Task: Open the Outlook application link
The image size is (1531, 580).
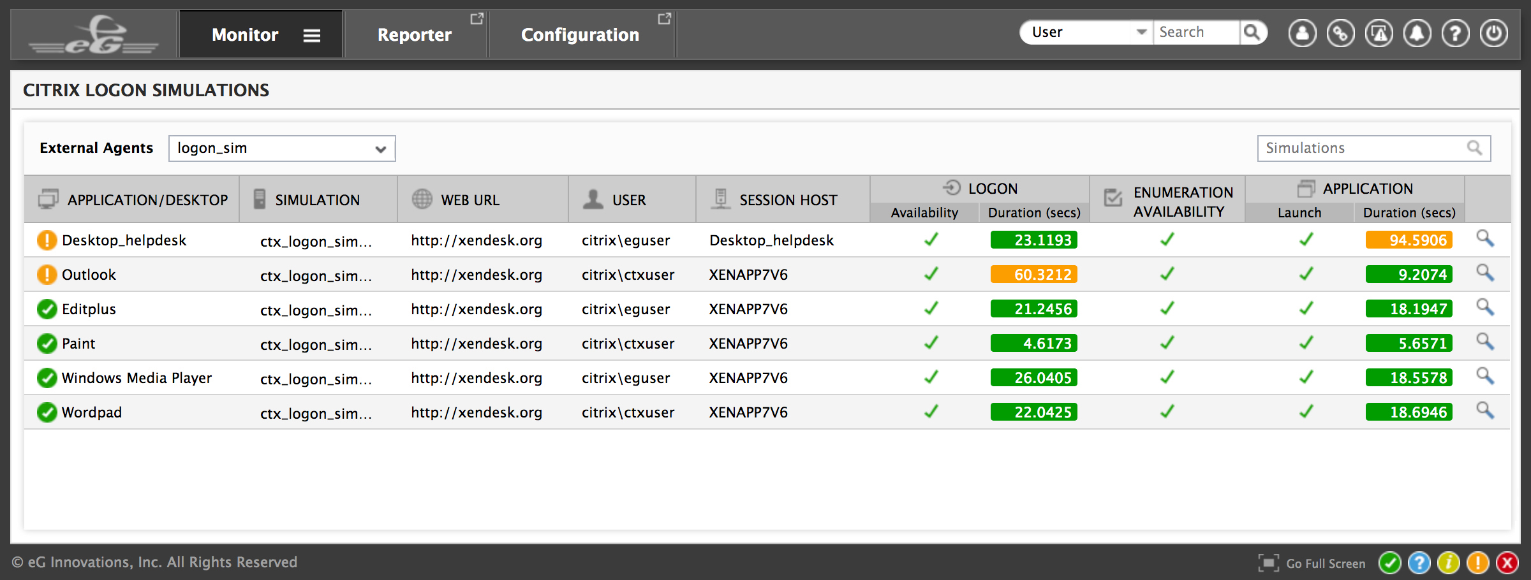Action: 89,275
